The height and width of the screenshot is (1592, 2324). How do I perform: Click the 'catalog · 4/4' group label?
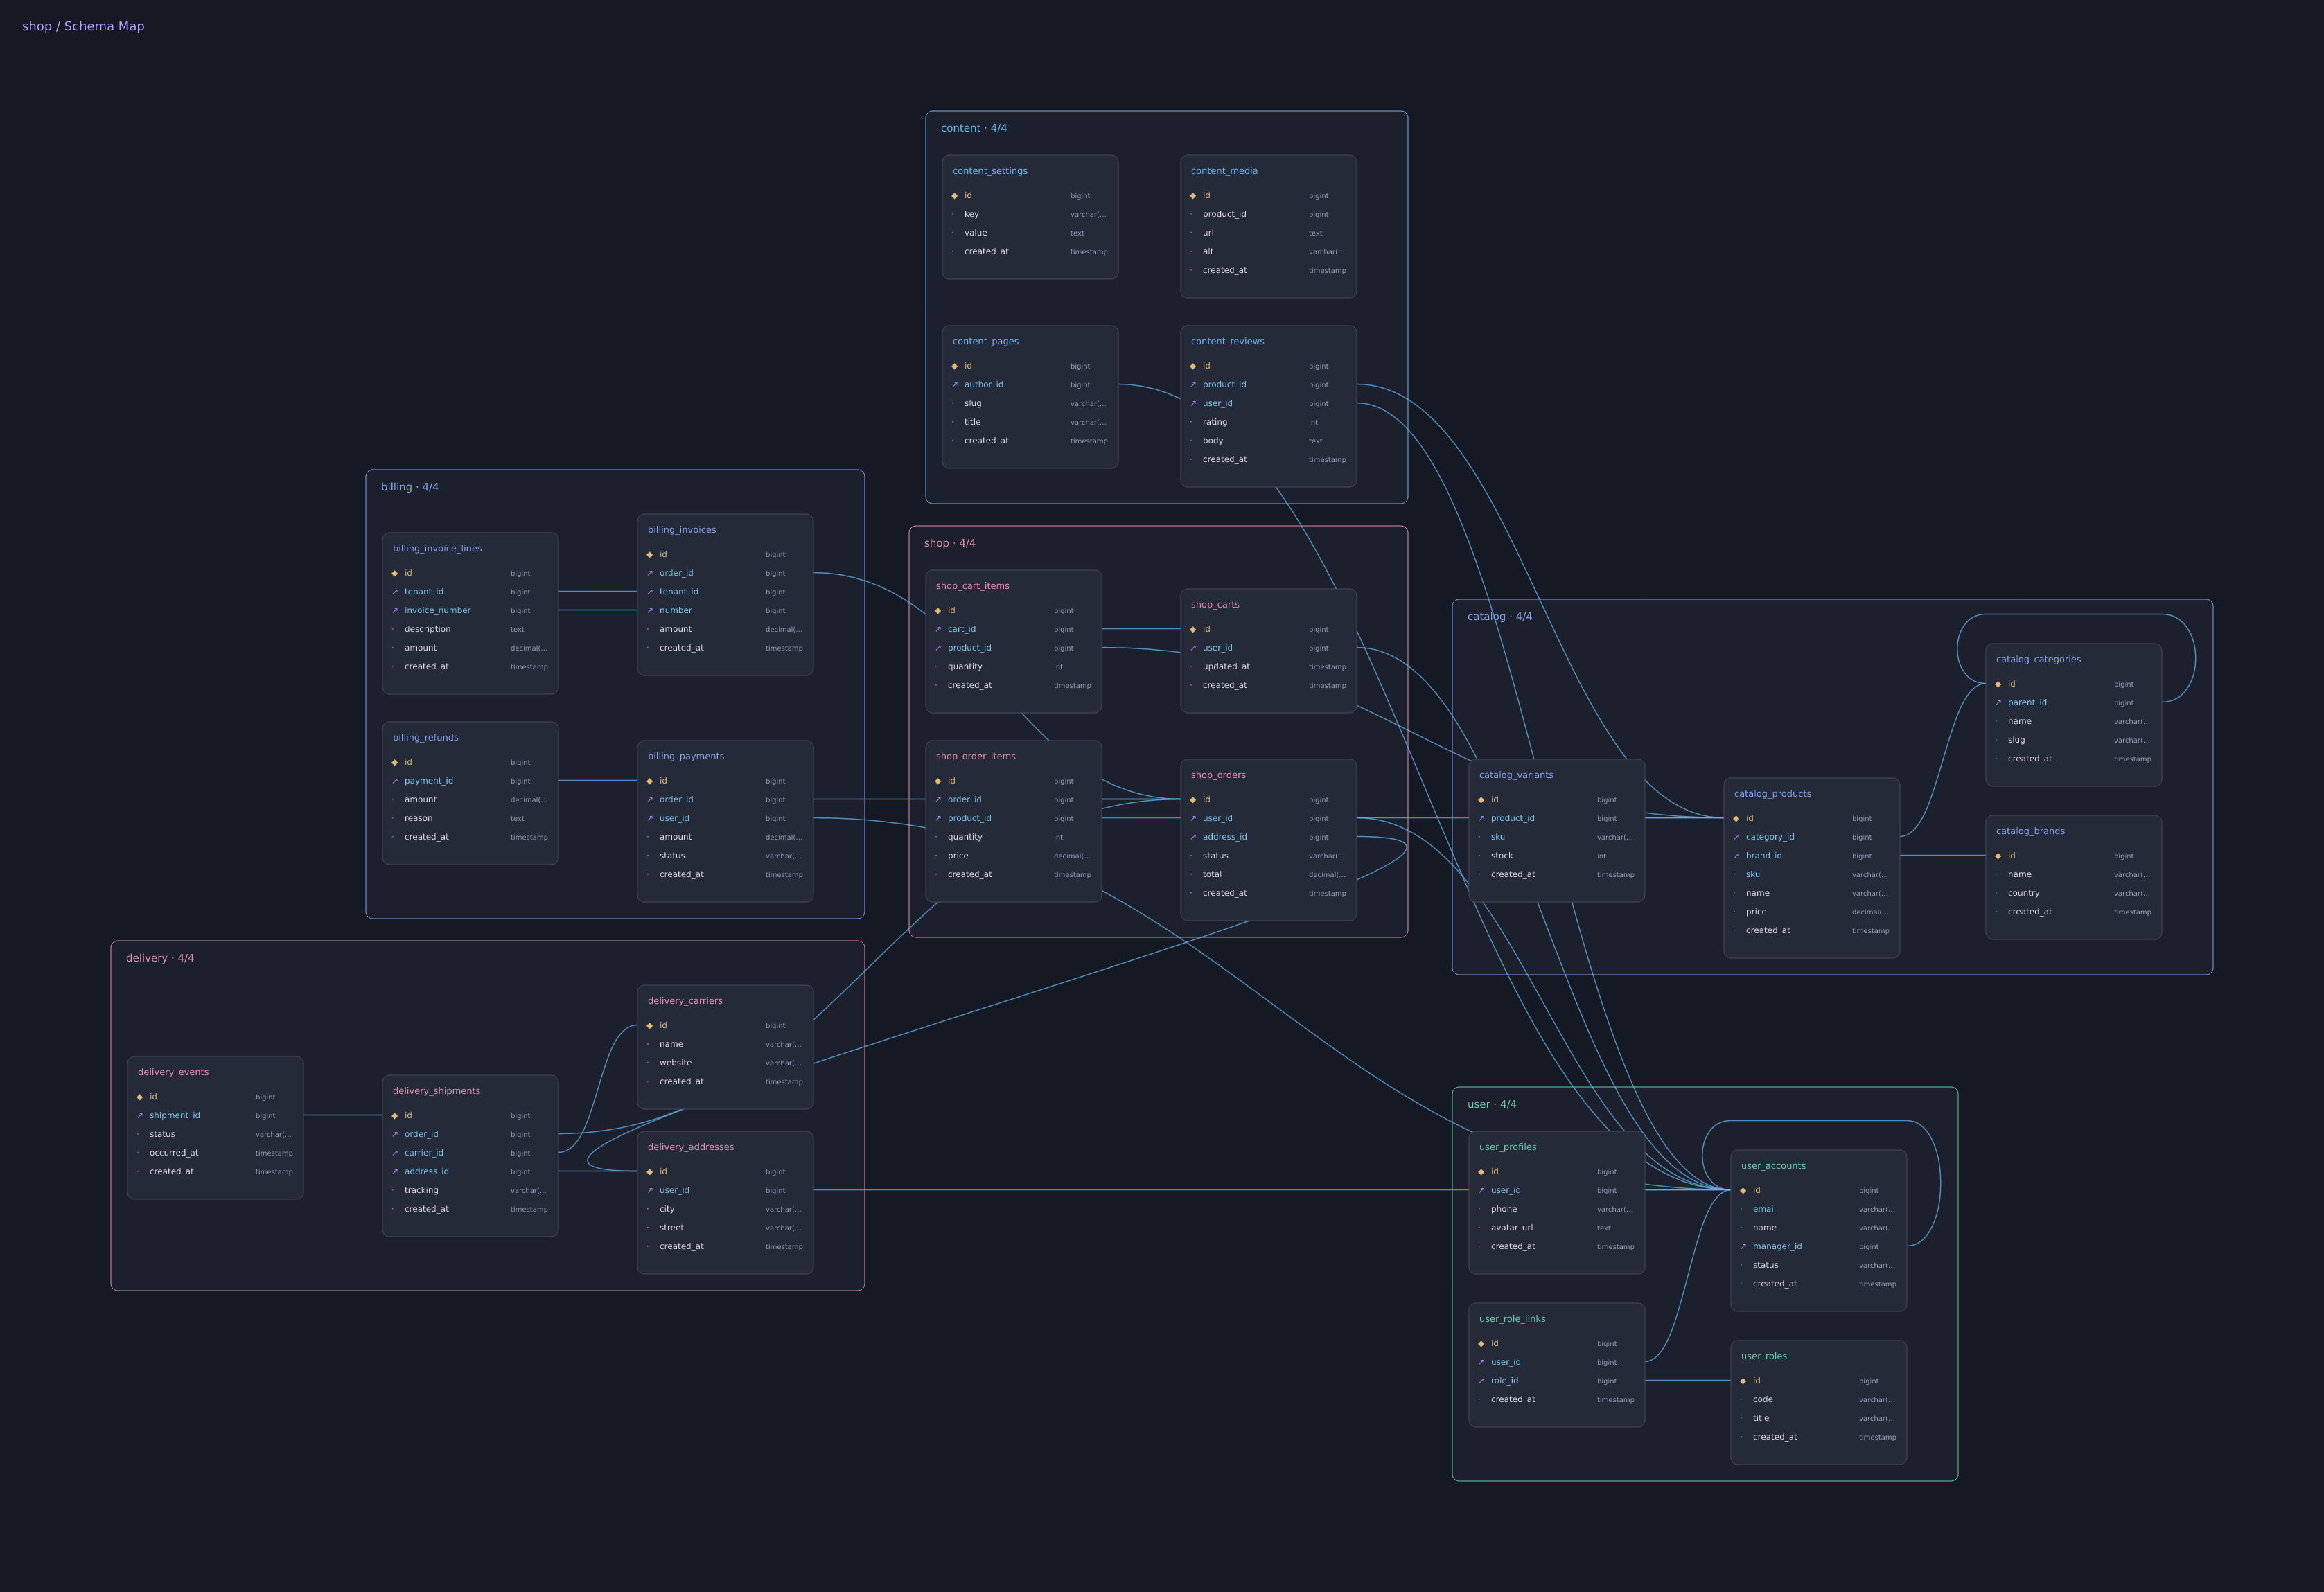tap(1499, 617)
